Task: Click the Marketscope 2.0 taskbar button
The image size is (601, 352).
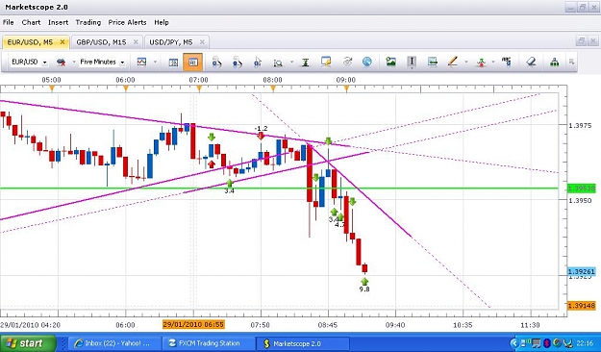Action: pos(302,342)
